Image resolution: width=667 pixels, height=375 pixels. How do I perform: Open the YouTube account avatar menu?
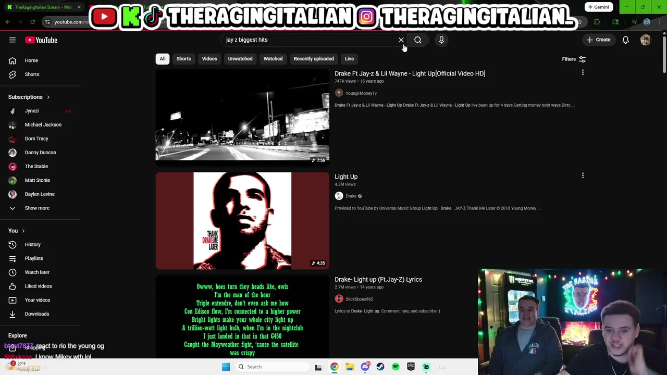646,40
